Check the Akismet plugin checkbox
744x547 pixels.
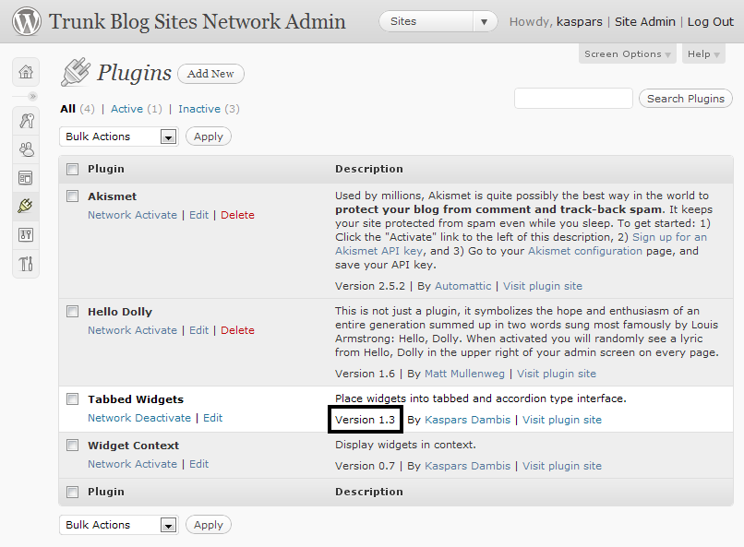pyautogui.click(x=72, y=196)
